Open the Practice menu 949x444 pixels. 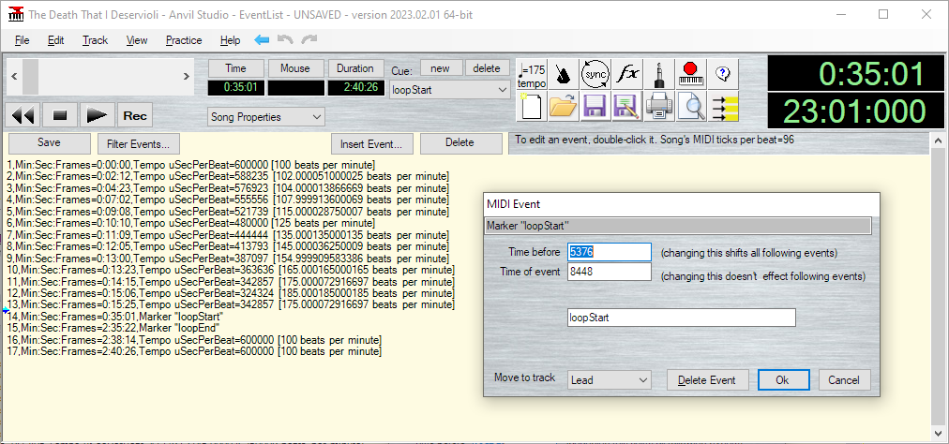(x=184, y=40)
